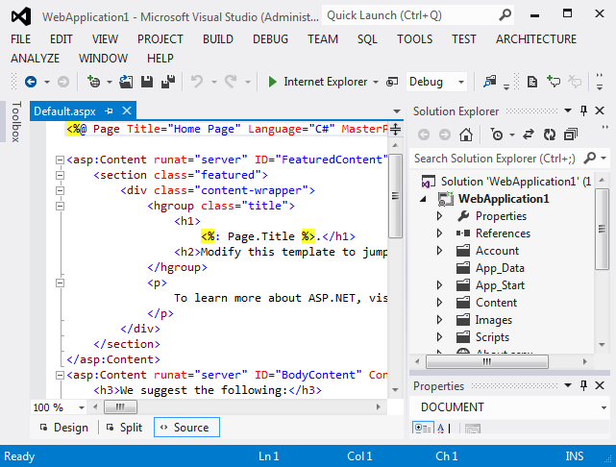Viewport: 616px width, 467px height.
Task: Expand the Account folder in Solution Explorer
Action: click(439, 251)
